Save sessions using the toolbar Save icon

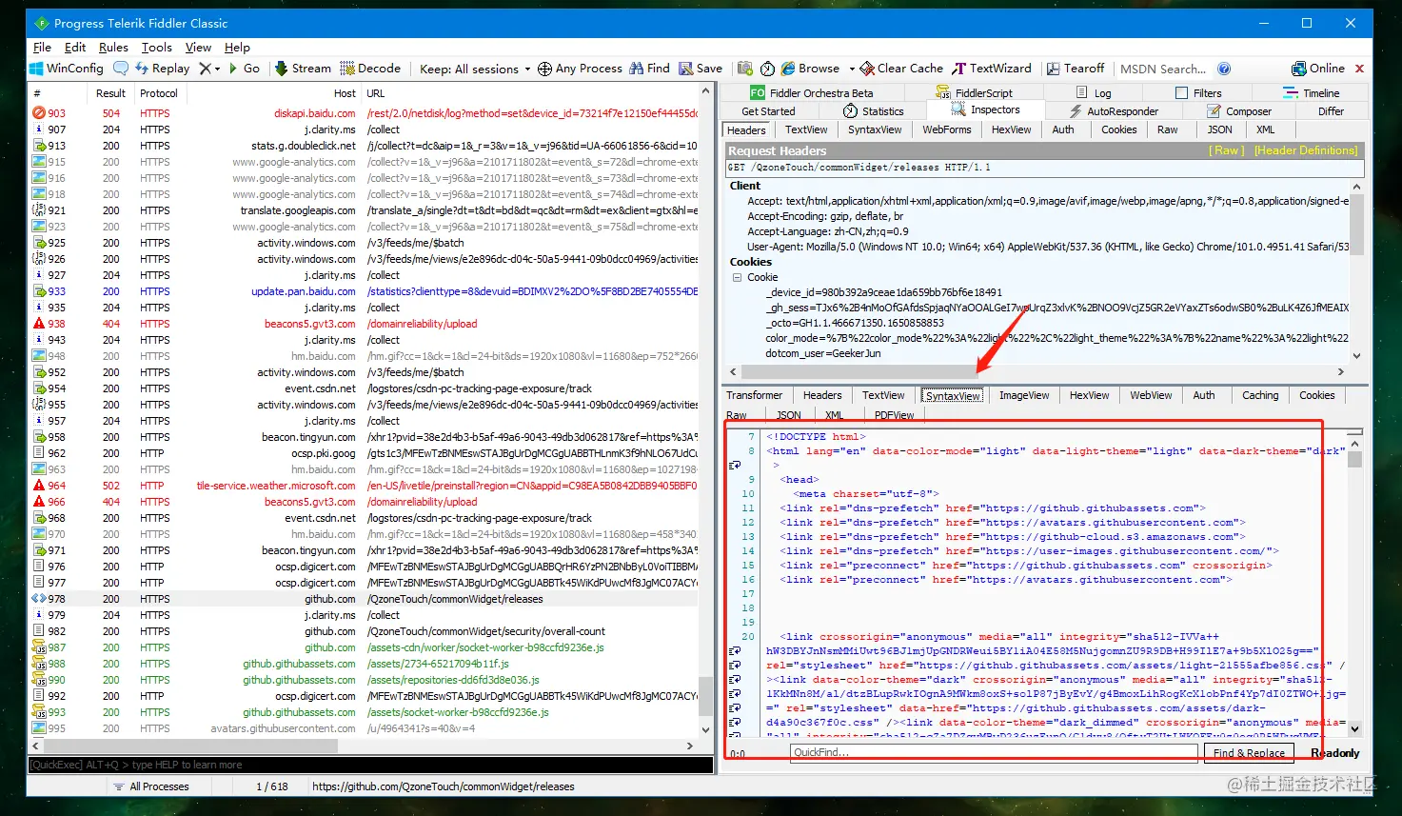(x=701, y=69)
